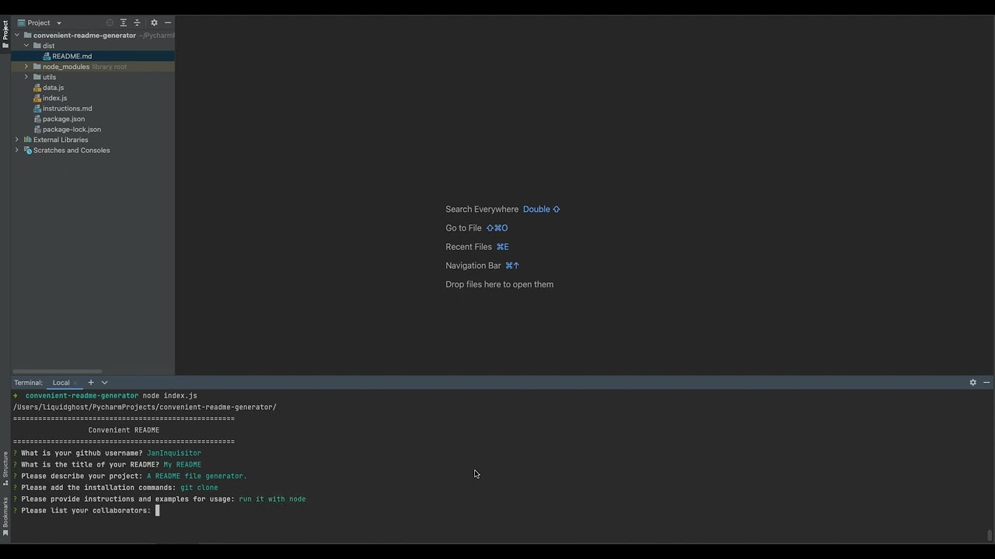The width and height of the screenshot is (995, 559).
Task: Toggle the Bookmarks side tab
Action: click(5, 517)
